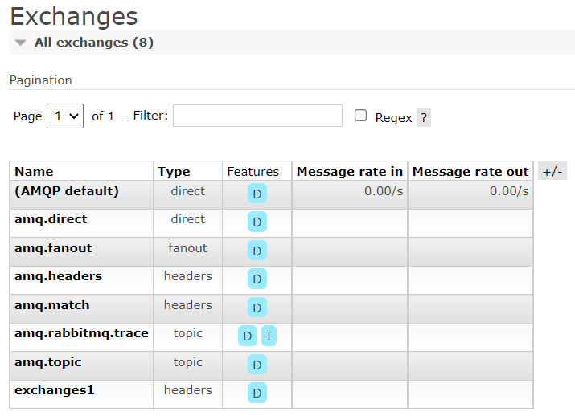The width and height of the screenshot is (575, 420).
Task: Click the direct type of amq.direct
Action: tap(187, 219)
